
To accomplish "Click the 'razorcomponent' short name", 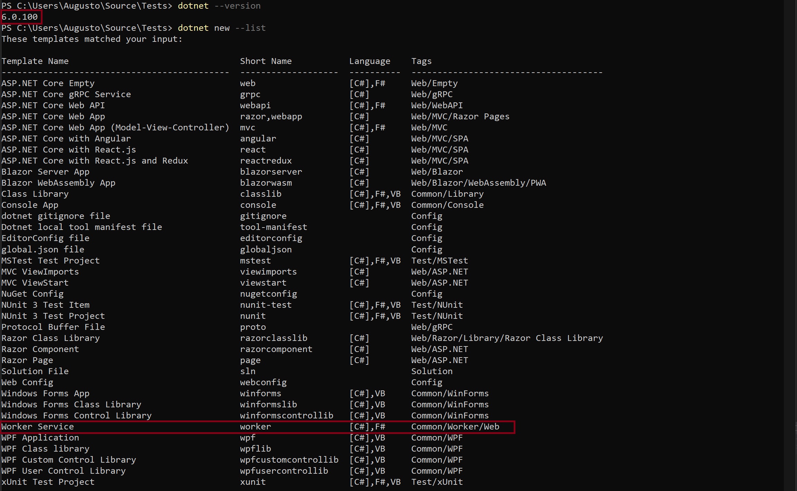I will pyautogui.click(x=276, y=349).
